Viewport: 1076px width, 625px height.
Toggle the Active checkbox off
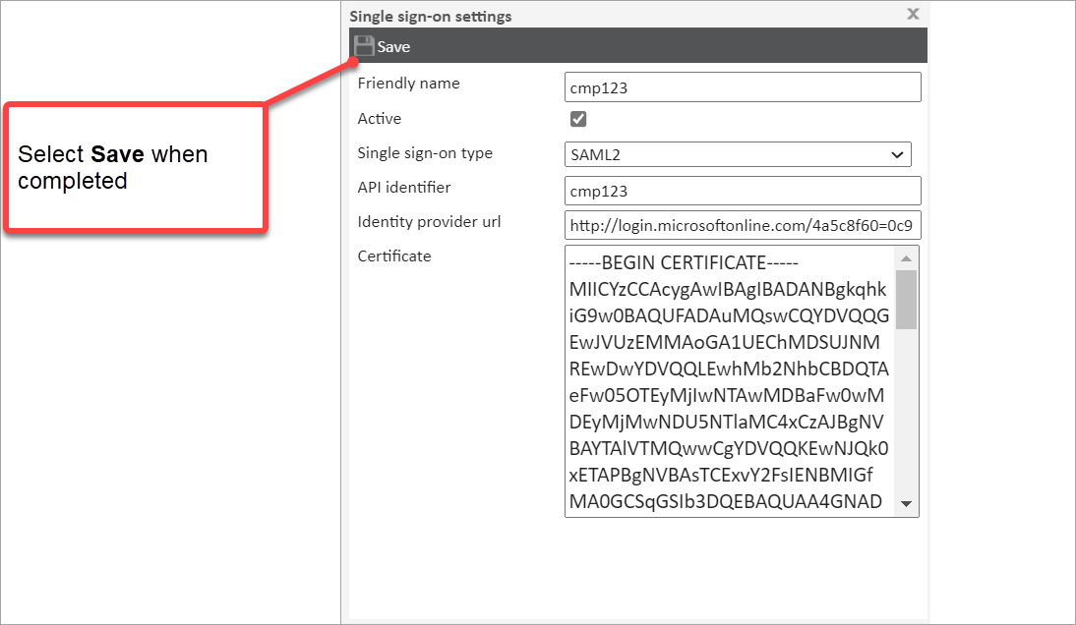[x=578, y=118]
